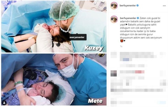
Task: Click verified badge beside header username
Action: [138, 5]
